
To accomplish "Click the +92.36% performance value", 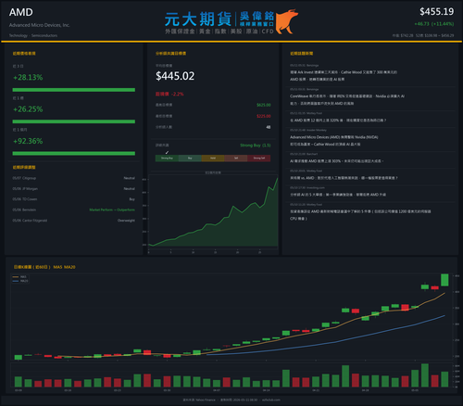I will click(28, 141).
